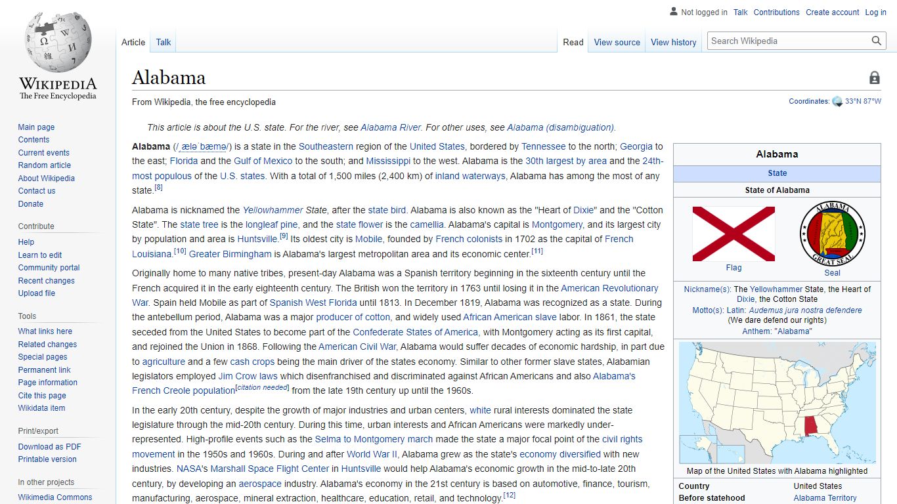
Task: Open Selma to Montgomery march link
Action: [374, 439]
